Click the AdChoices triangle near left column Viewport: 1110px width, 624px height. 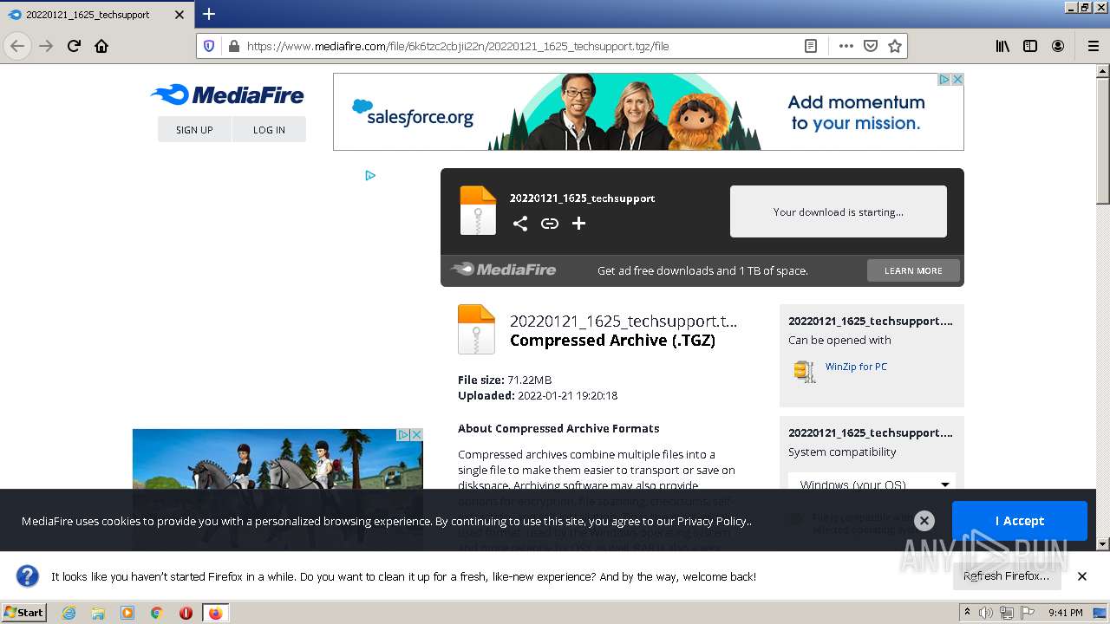pos(370,175)
